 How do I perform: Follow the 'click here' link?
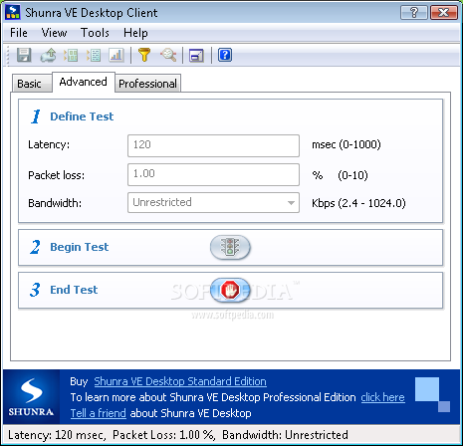tap(382, 397)
